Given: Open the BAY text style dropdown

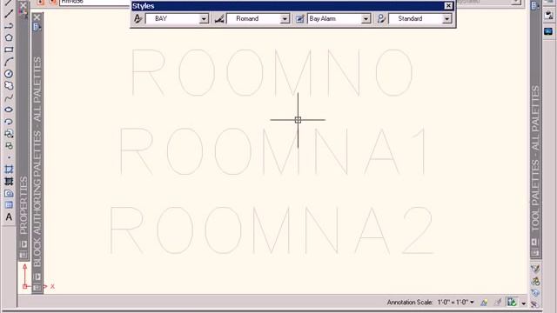Looking at the screenshot, I should pos(204,19).
